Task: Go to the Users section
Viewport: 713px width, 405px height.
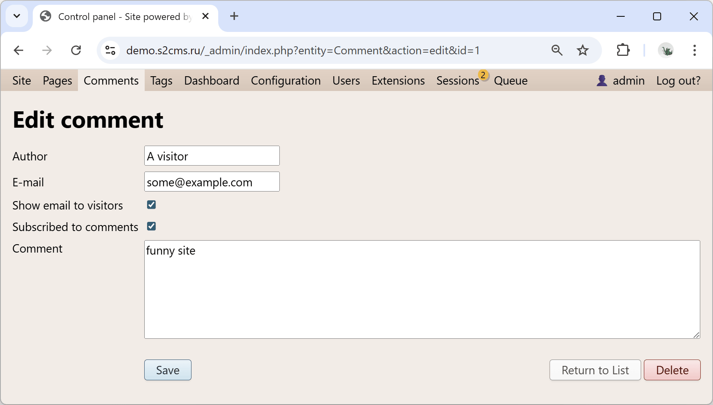Action: click(346, 81)
